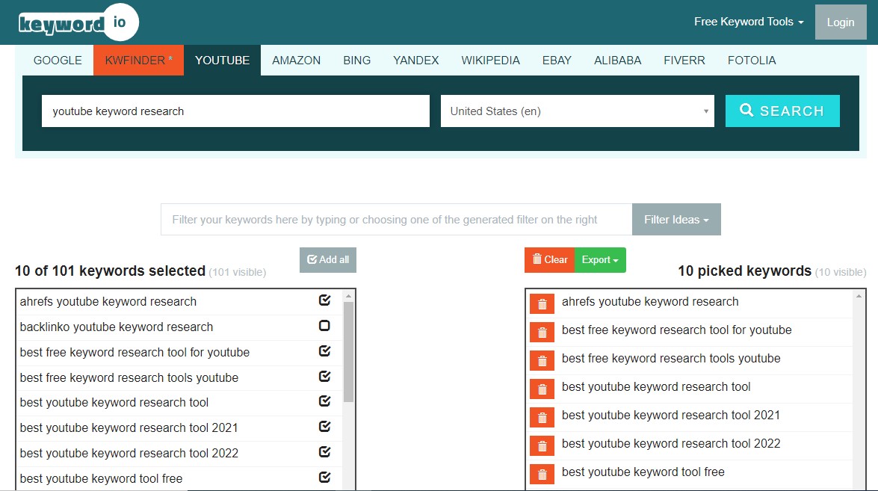Trash 'best free keyword research tools youtube' pick
Screen dimensions: 878x491
pos(542,360)
